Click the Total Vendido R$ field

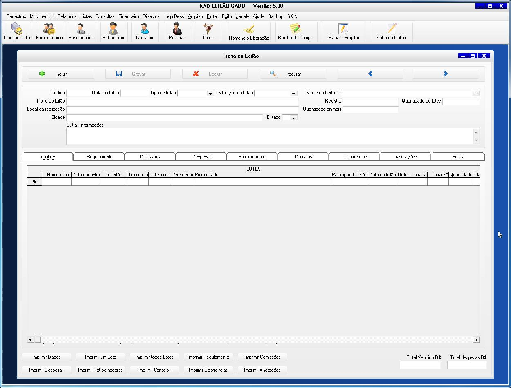point(420,365)
